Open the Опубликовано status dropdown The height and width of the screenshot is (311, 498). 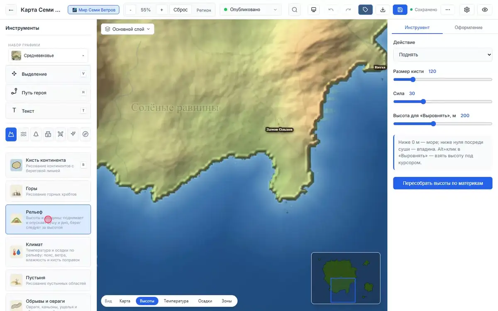click(250, 10)
